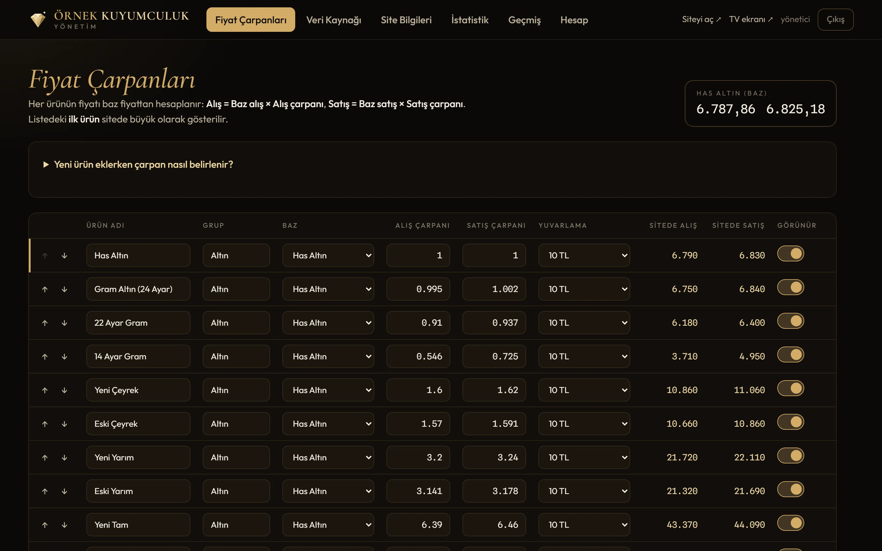This screenshot has width=882, height=551.
Task: Click the base price 6.825,18 value
Action: coord(795,109)
